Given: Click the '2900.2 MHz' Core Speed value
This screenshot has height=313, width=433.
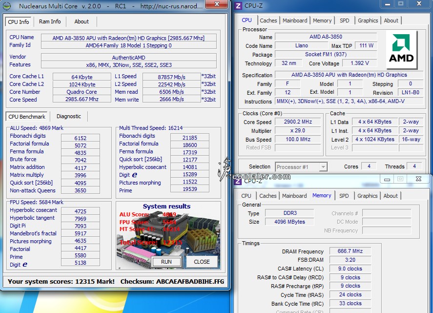Looking at the screenshot, I should (298, 122).
